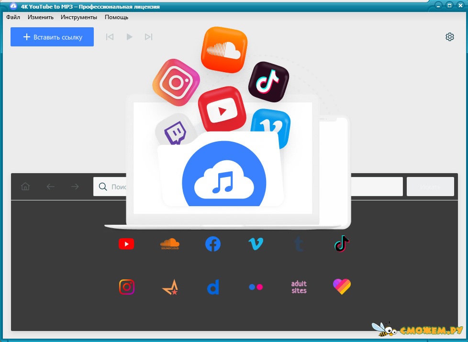Screen dimensions: 468x342
Task: Open the orange star site shortcut
Action: [x=170, y=287]
